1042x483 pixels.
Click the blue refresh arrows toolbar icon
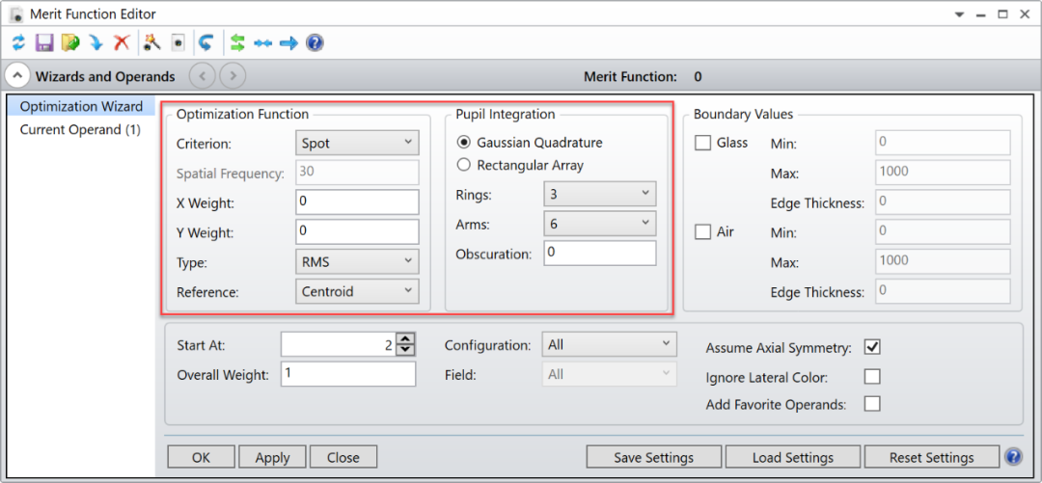[x=19, y=43]
